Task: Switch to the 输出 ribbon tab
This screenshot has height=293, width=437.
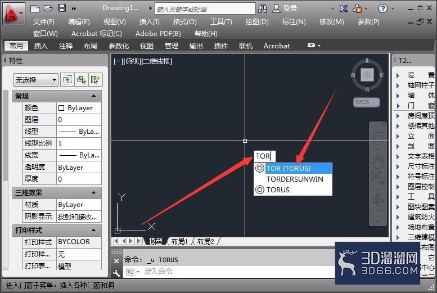Action: click(196, 46)
